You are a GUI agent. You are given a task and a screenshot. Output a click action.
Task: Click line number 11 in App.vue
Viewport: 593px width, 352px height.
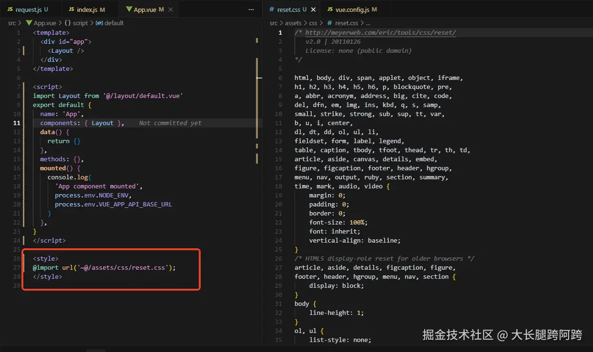click(x=17, y=123)
